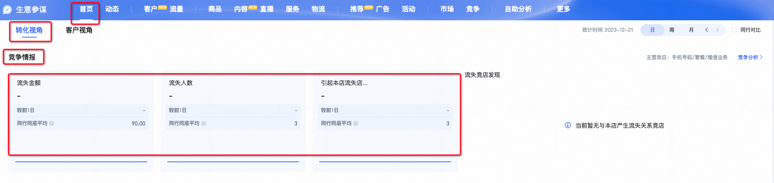This screenshot has width=774, height=183.
Task: Switch to the 客户视角 tab
Action: 79,30
